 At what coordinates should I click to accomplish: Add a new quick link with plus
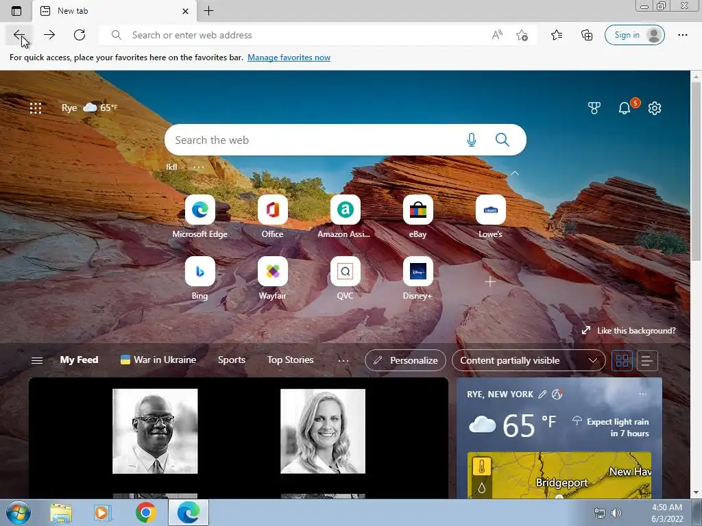coord(490,281)
